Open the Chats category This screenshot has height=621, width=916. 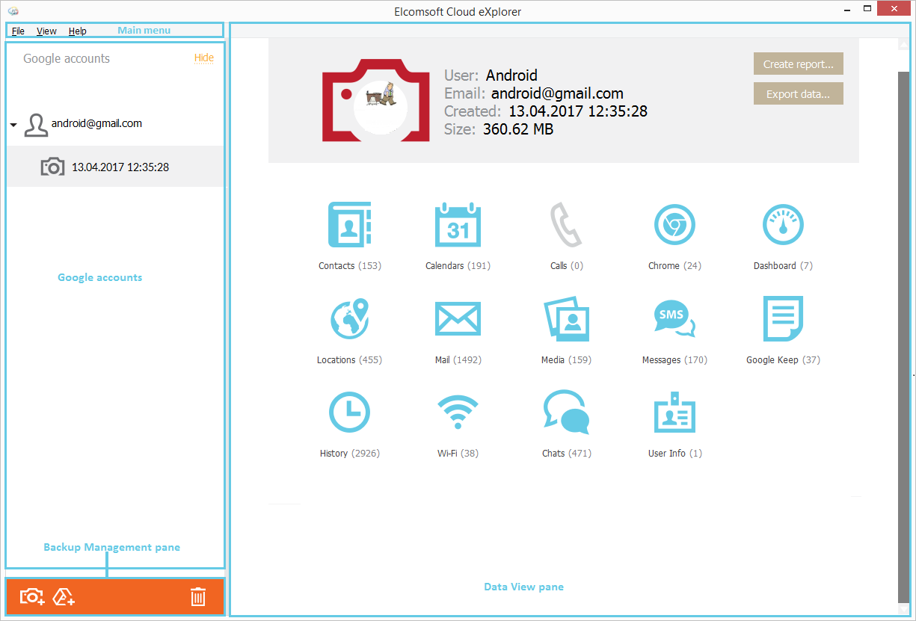pos(566,413)
